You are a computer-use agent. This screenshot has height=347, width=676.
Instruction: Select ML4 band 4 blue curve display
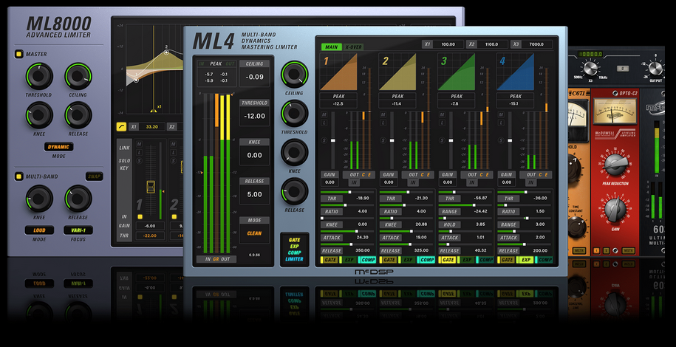coord(515,72)
